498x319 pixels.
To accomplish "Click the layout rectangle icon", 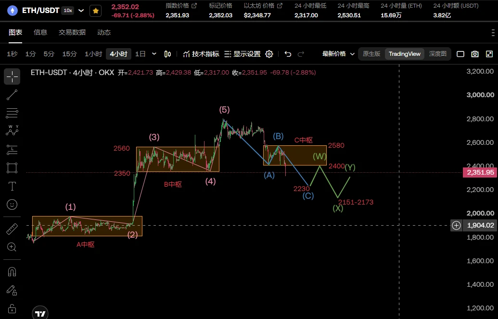I will point(460,54).
